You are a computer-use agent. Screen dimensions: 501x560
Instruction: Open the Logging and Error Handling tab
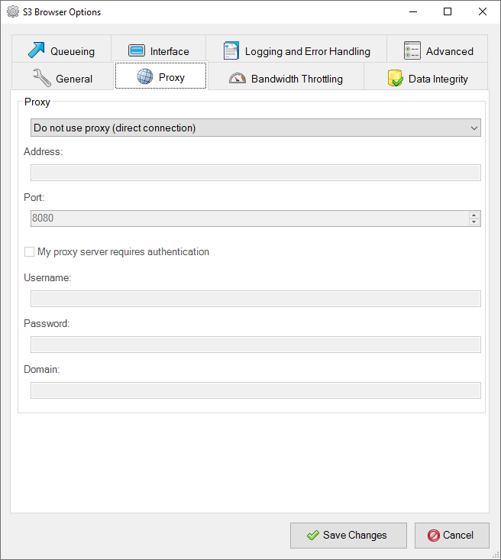coord(296,49)
